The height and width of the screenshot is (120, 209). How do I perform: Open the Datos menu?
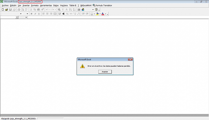(x=56, y=5)
